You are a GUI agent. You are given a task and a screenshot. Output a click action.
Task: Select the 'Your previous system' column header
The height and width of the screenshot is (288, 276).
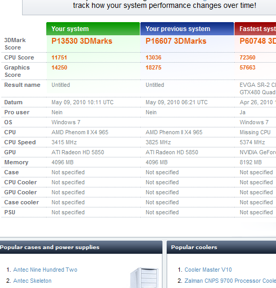click(187, 29)
